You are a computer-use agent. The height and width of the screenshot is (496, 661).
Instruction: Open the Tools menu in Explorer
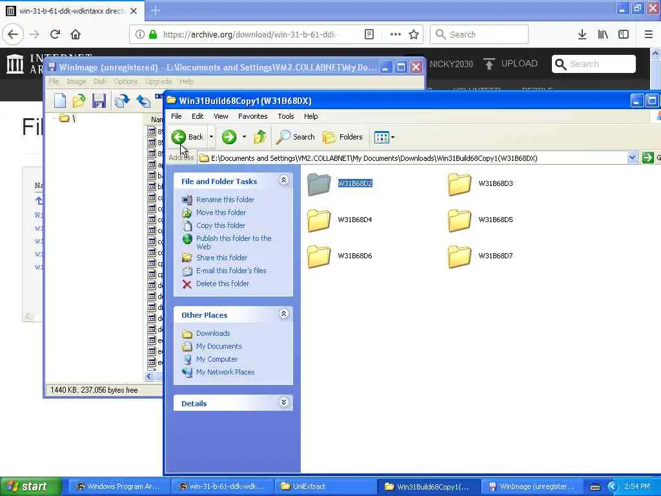tap(286, 116)
